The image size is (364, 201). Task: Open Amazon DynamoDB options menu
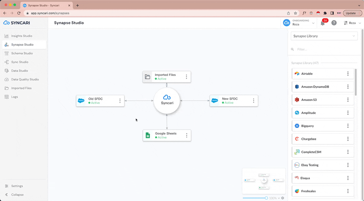pos(348,87)
